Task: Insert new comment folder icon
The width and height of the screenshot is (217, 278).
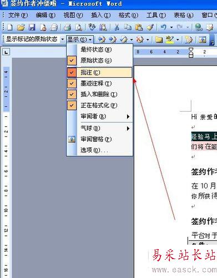Action: (159, 39)
